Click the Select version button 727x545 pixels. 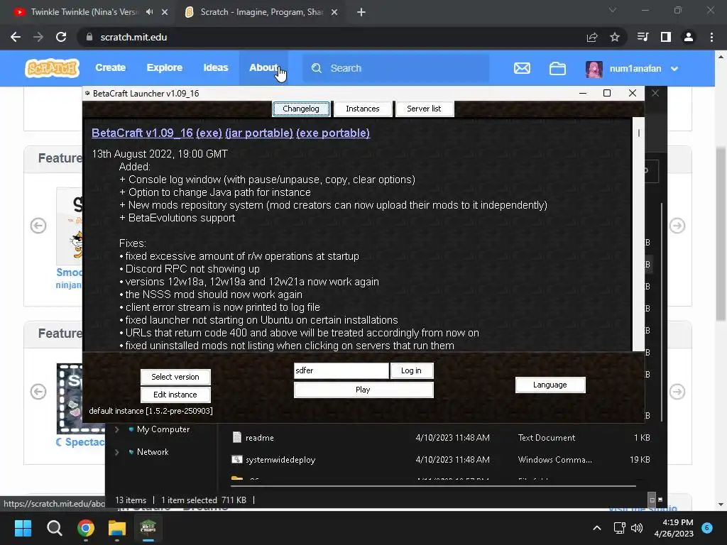click(x=175, y=377)
